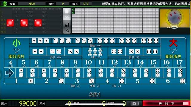The height and width of the screenshot is (107, 191).
Task: Bet on 1 and 2 dice combination
Action: (21, 73)
